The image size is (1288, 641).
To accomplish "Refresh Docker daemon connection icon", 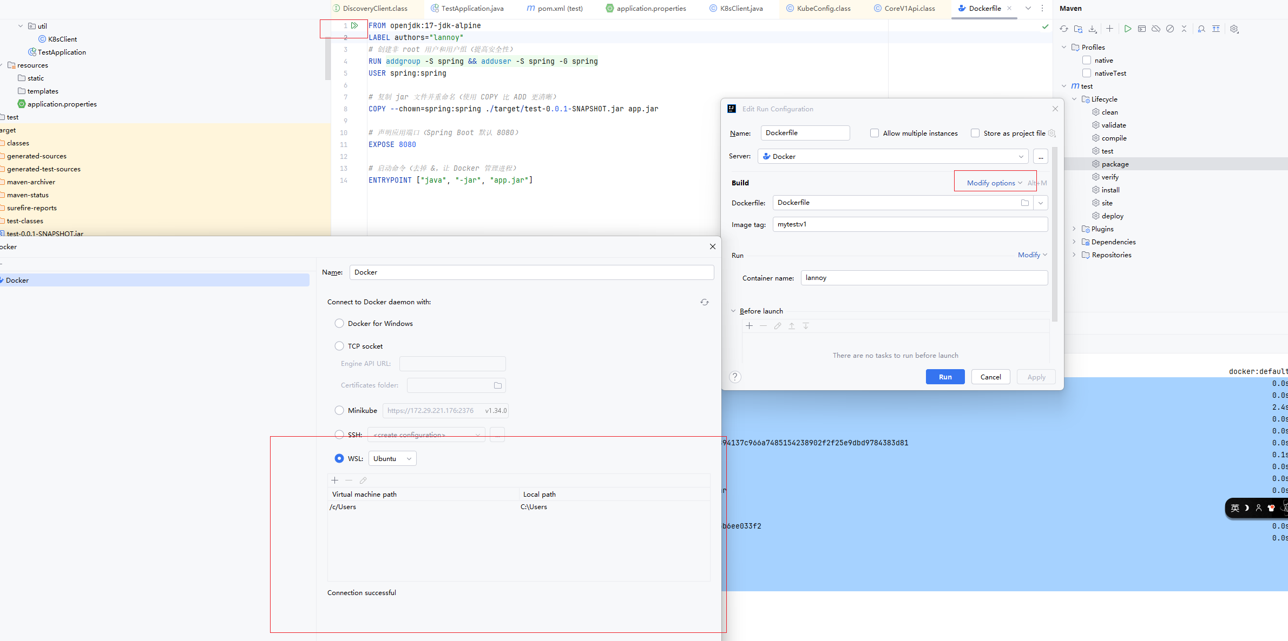I will click(x=704, y=302).
